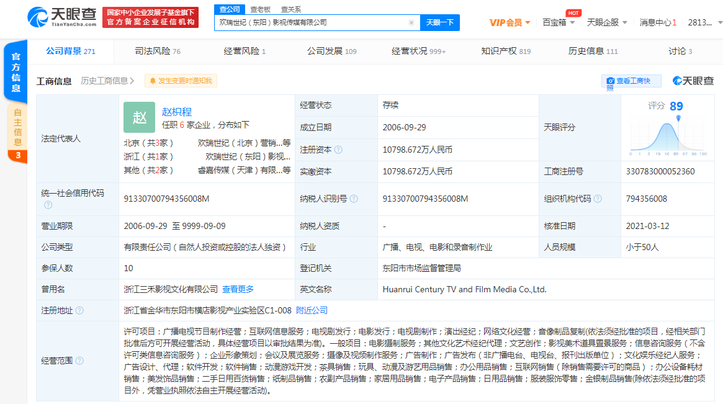Click the camera icon on 查看工商快照
The width and height of the screenshot is (723, 404).
(x=611, y=81)
